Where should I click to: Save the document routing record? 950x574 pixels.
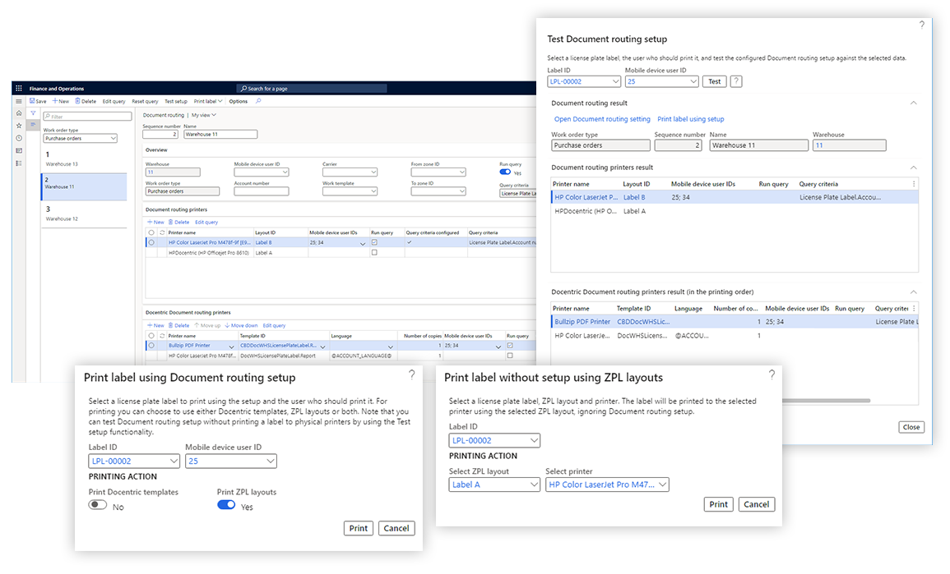click(38, 102)
